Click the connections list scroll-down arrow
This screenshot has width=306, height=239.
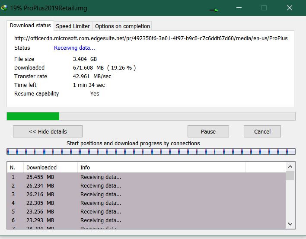point(290,223)
